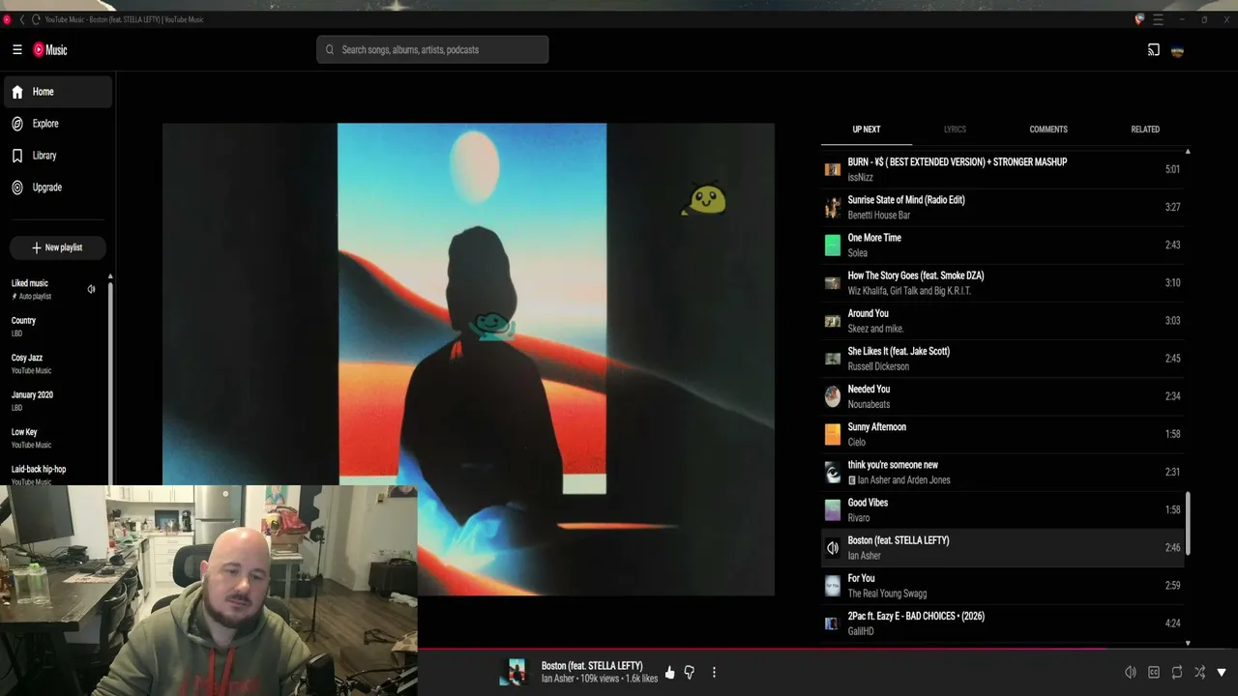The height and width of the screenshot is (696, 1238).
Task: Dislike the song with thumbs down
Action: coord(690,672)
